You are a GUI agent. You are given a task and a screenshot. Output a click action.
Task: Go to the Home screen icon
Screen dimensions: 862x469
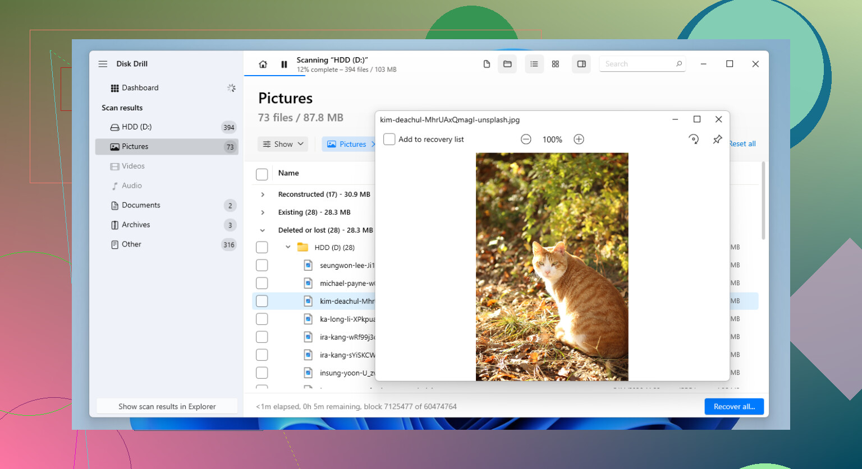pos(263,64)
